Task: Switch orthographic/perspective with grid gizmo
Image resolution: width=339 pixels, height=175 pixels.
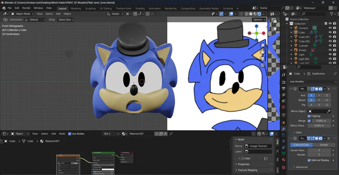Action: pyautogui.click(x=263, y=65)
